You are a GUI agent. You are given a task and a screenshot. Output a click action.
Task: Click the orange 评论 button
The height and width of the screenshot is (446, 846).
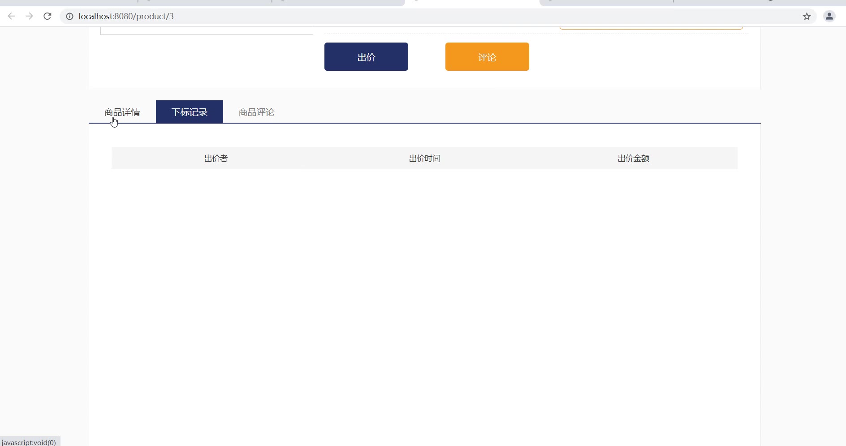coord(487,57)
